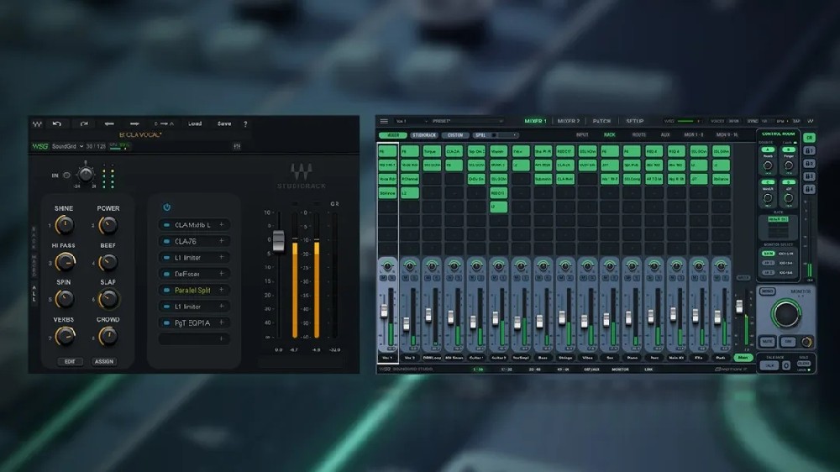The width and height of the screenshot is (840, 472).
Task: Click the undo arrow in StudioRack toolbar
Action: [x=56, y=123]
